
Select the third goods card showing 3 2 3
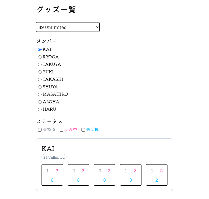[104, 175]
